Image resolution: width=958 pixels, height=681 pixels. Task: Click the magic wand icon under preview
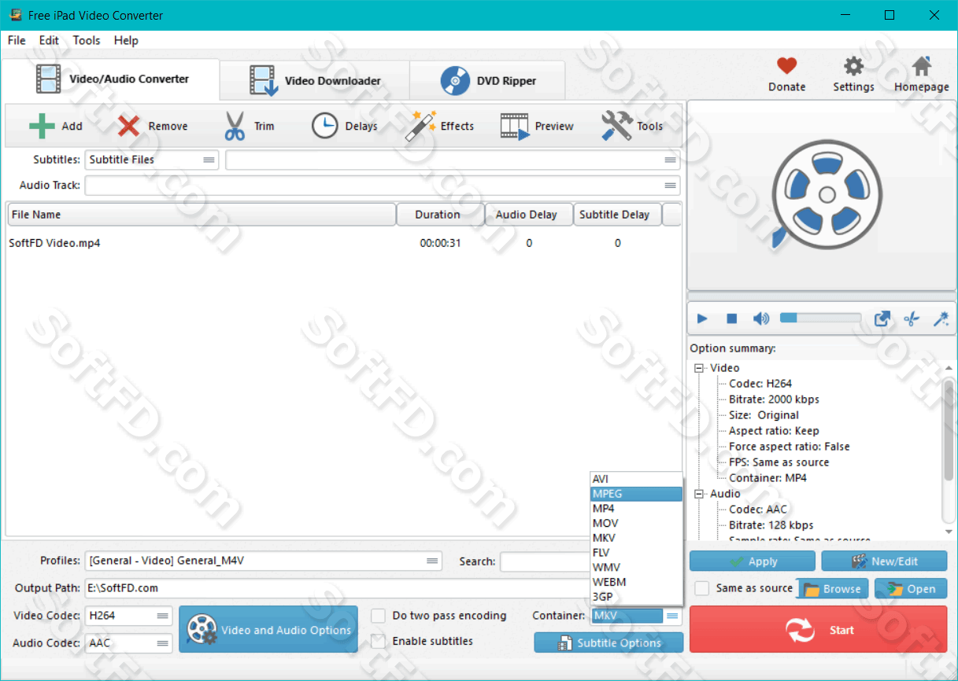point(941,318)
